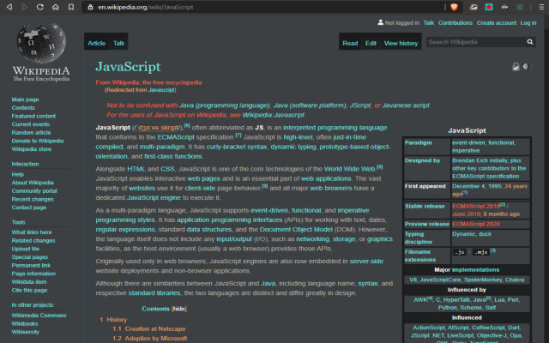Open the Wikibooks link

25,324
